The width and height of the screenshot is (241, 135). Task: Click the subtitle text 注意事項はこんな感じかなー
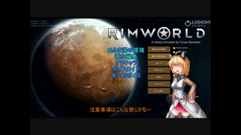pos(120,110)
